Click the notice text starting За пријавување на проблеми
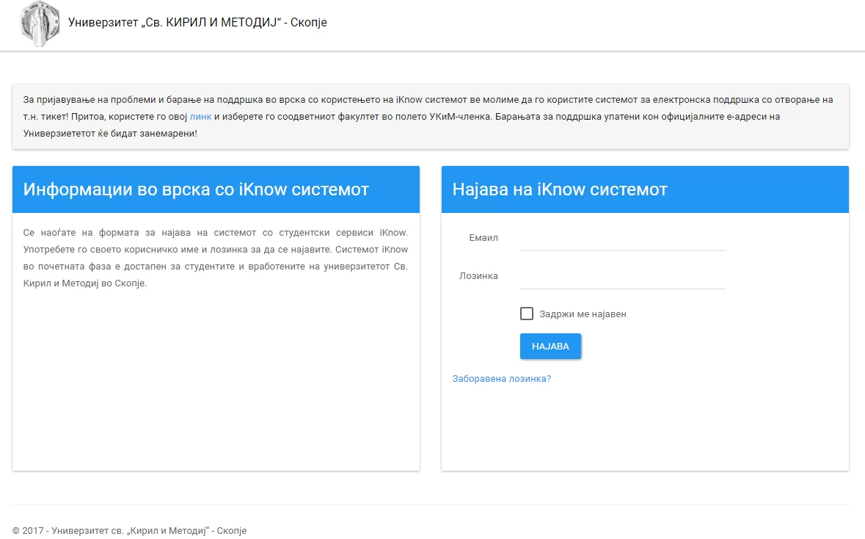Viewport: 865px width, 539px height. coord(428,117)
